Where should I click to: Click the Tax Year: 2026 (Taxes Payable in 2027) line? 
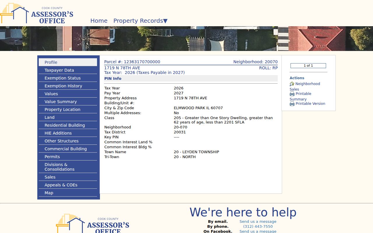tap(145, 73)
